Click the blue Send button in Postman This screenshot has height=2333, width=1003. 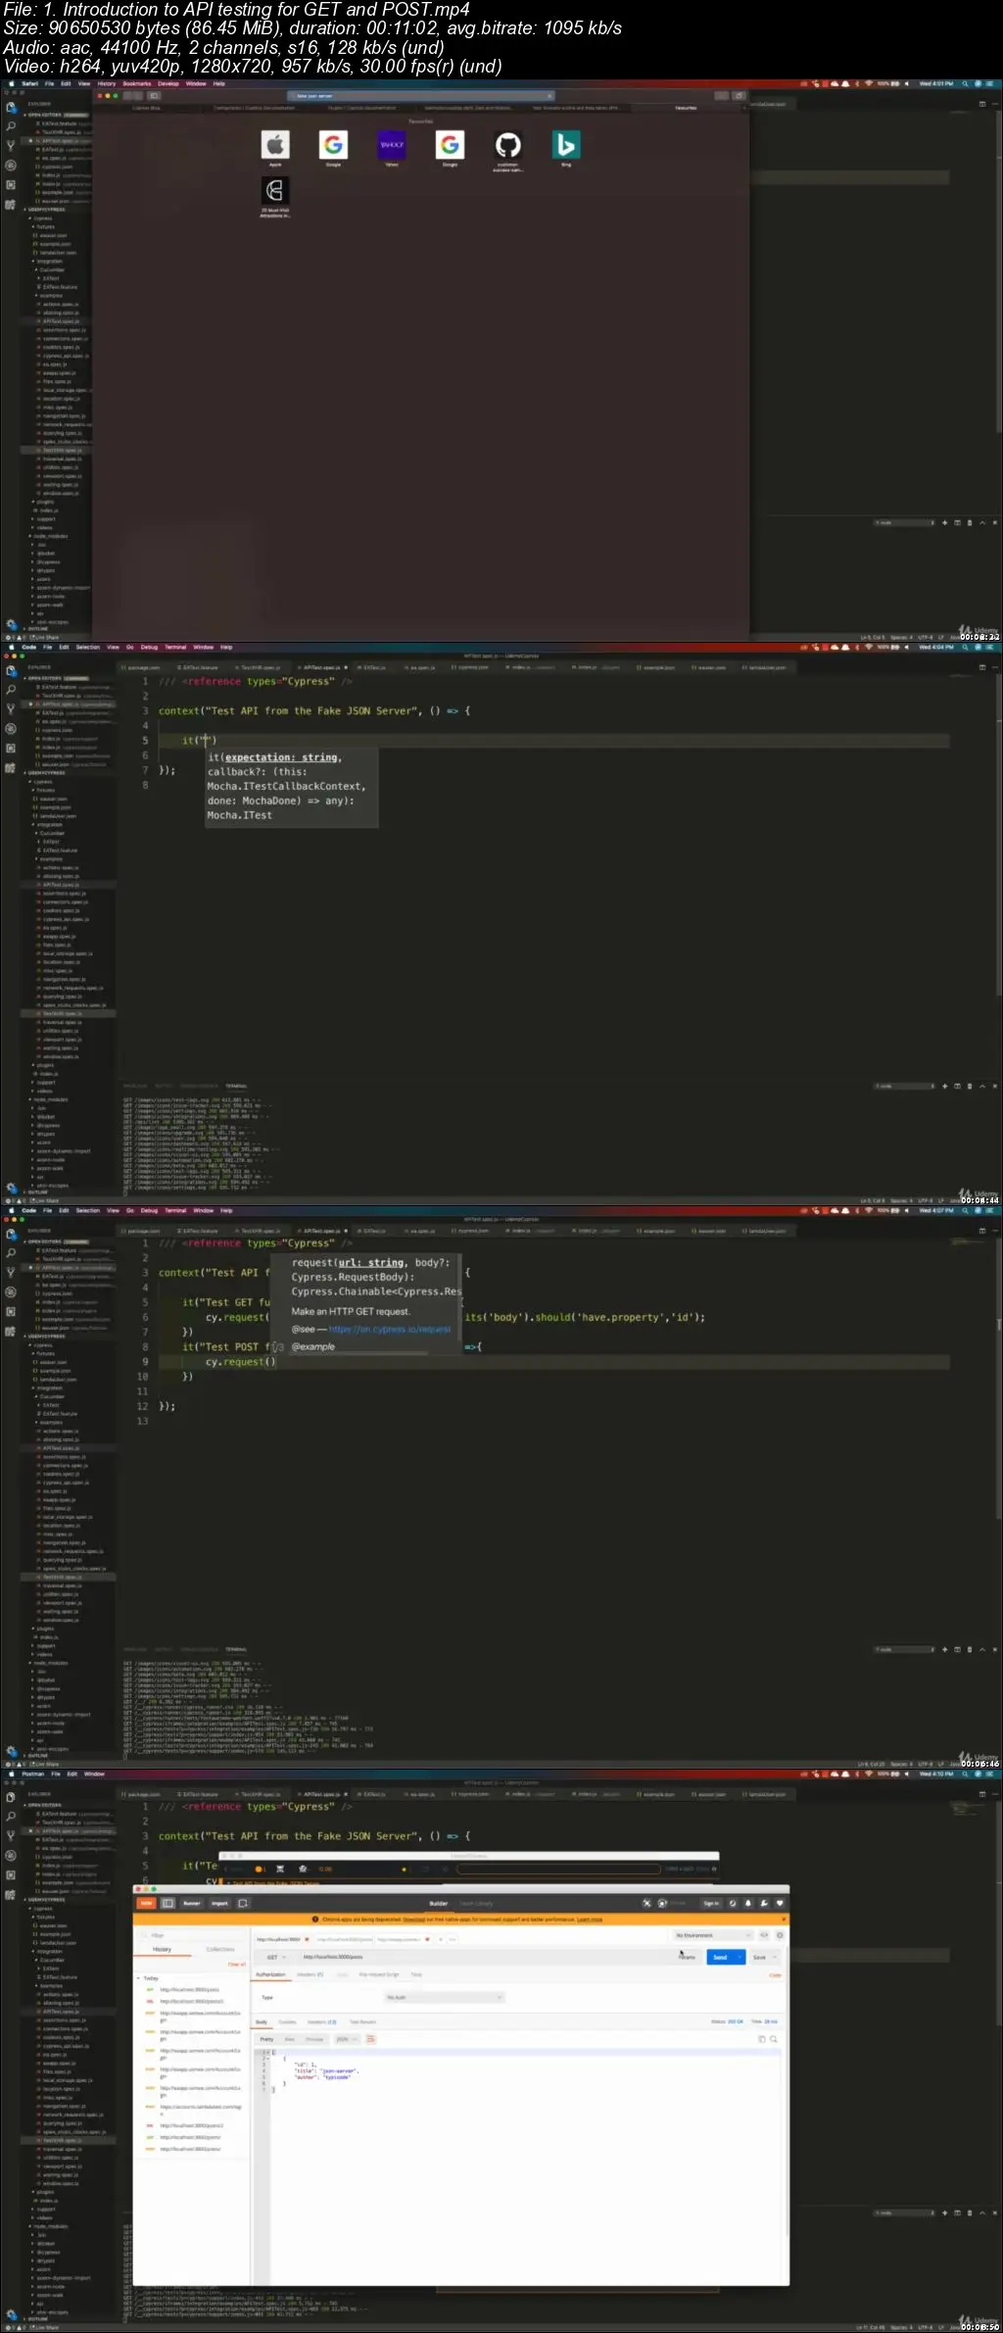pos(720,1957)
